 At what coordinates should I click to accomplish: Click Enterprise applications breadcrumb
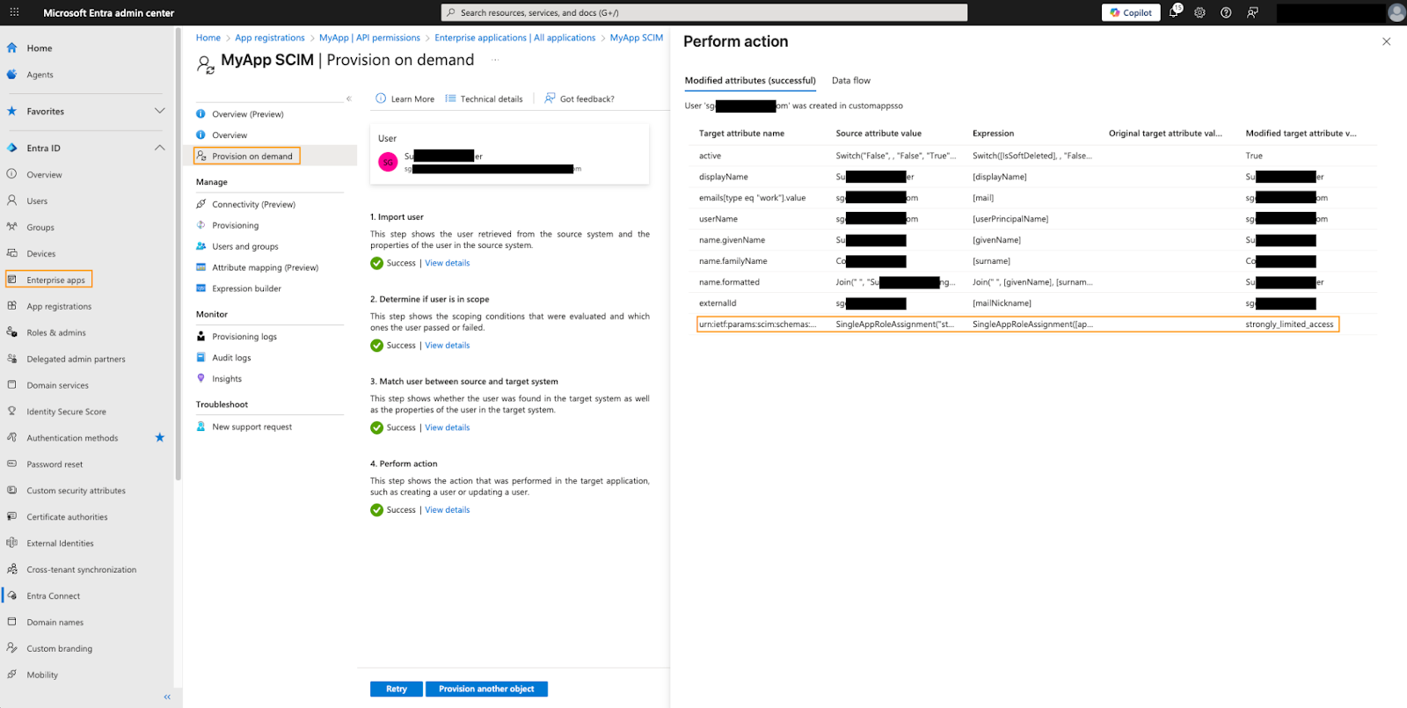(515, 38)
